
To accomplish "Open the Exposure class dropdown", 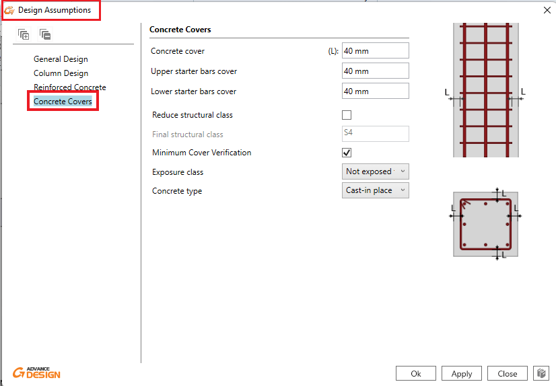I will click(375, 171).
